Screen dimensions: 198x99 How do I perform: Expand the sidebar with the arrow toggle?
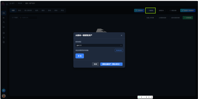tap(7, 4)
